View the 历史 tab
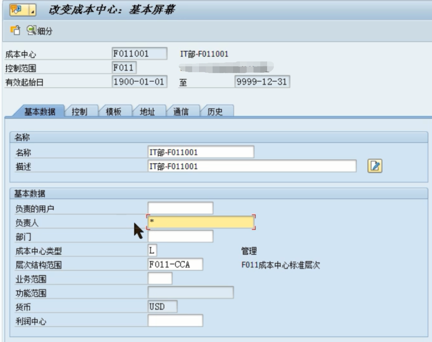This screenshot has height=342, width=432. tap(215, 112)
